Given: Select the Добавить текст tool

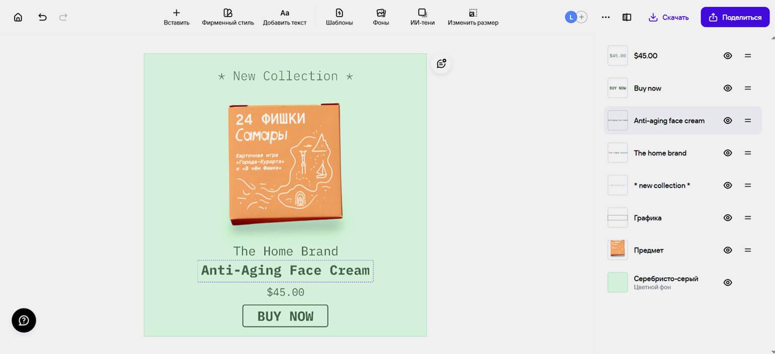Looking at the screenshot, I should pyautogui.click(x=284, y=17).
